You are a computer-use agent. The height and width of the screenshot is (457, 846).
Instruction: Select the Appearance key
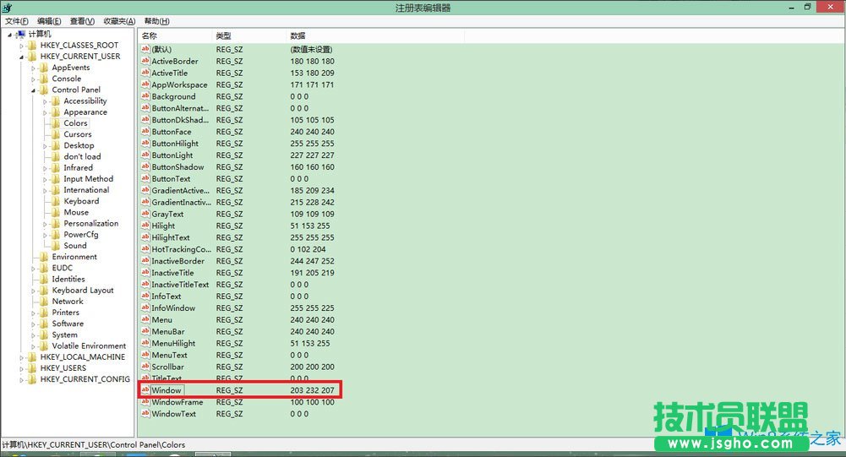coord(85,112)
